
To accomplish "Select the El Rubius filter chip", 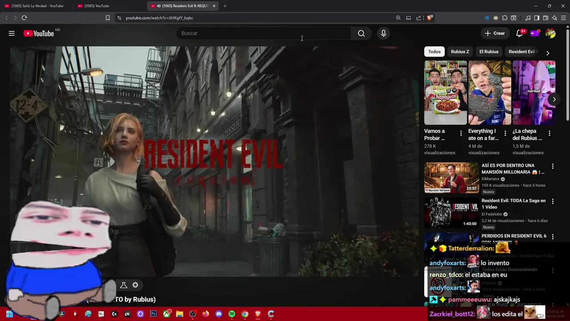I will [x=489, y=52].
